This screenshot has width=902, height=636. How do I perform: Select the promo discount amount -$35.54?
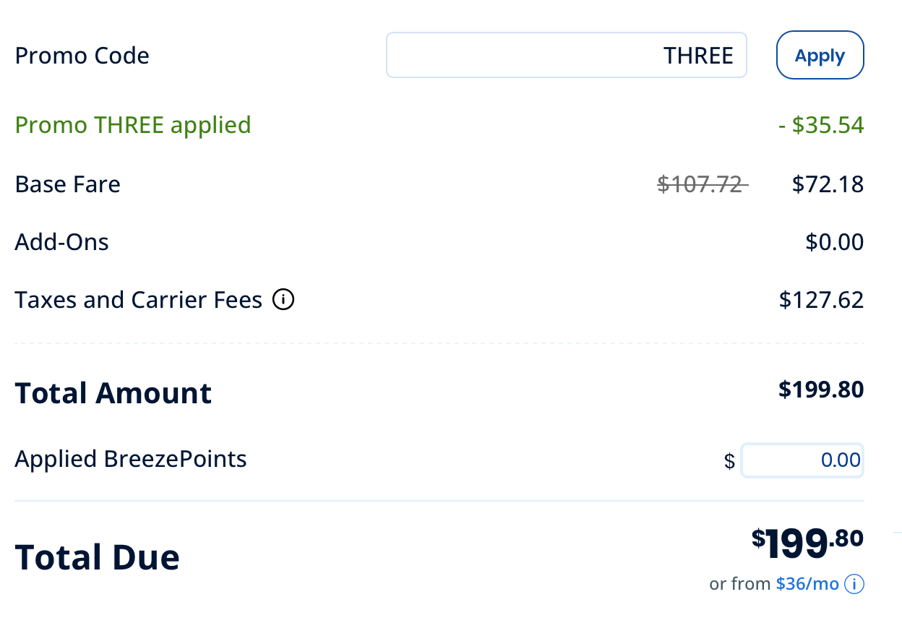pos(820,125)
